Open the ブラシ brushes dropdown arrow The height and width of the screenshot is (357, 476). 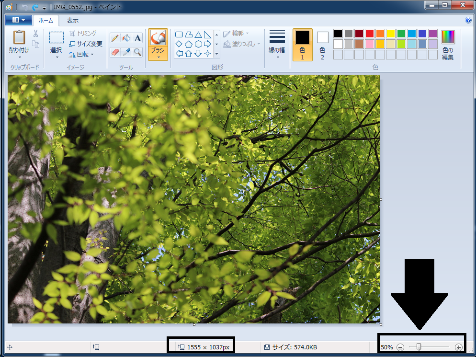pyautogui.click(x=158, y=57)
